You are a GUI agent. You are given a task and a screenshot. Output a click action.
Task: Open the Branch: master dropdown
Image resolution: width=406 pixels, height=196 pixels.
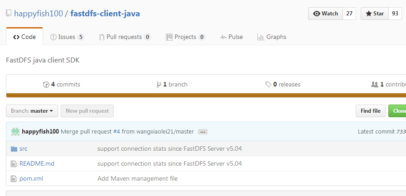point(32,111)
